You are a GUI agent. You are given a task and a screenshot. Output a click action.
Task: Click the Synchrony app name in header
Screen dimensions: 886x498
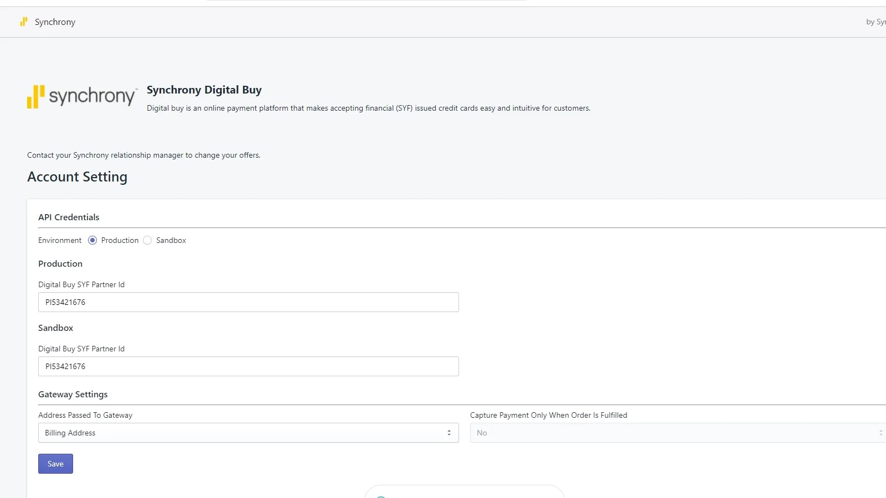click(x=55, y=22)
